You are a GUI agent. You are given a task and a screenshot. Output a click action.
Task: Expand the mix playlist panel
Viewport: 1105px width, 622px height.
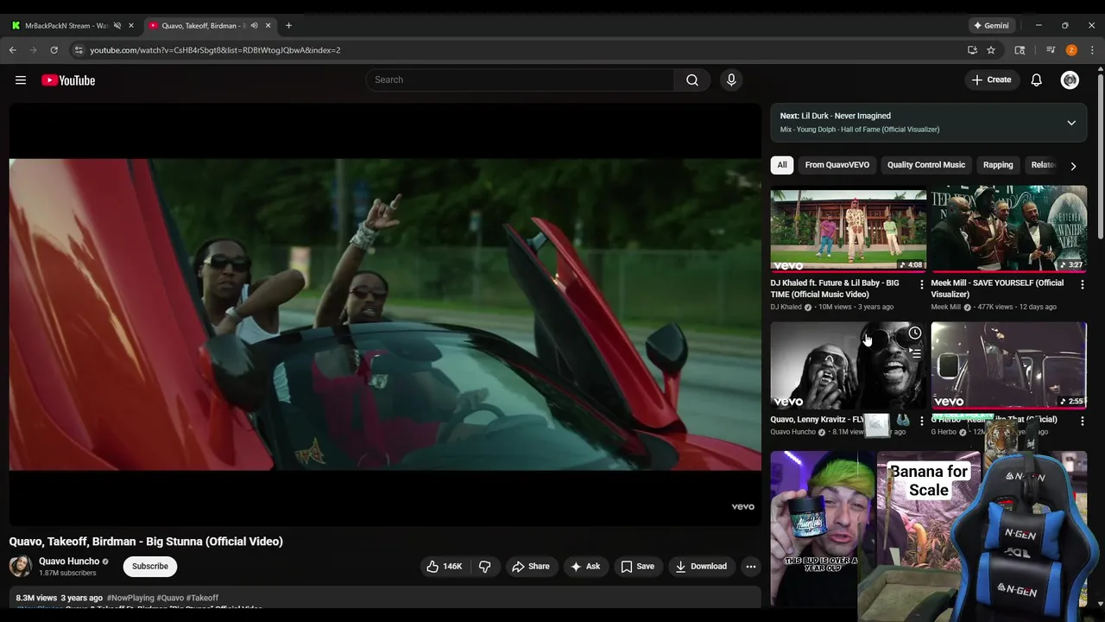pyautogui.click(x=1071, y=123)
